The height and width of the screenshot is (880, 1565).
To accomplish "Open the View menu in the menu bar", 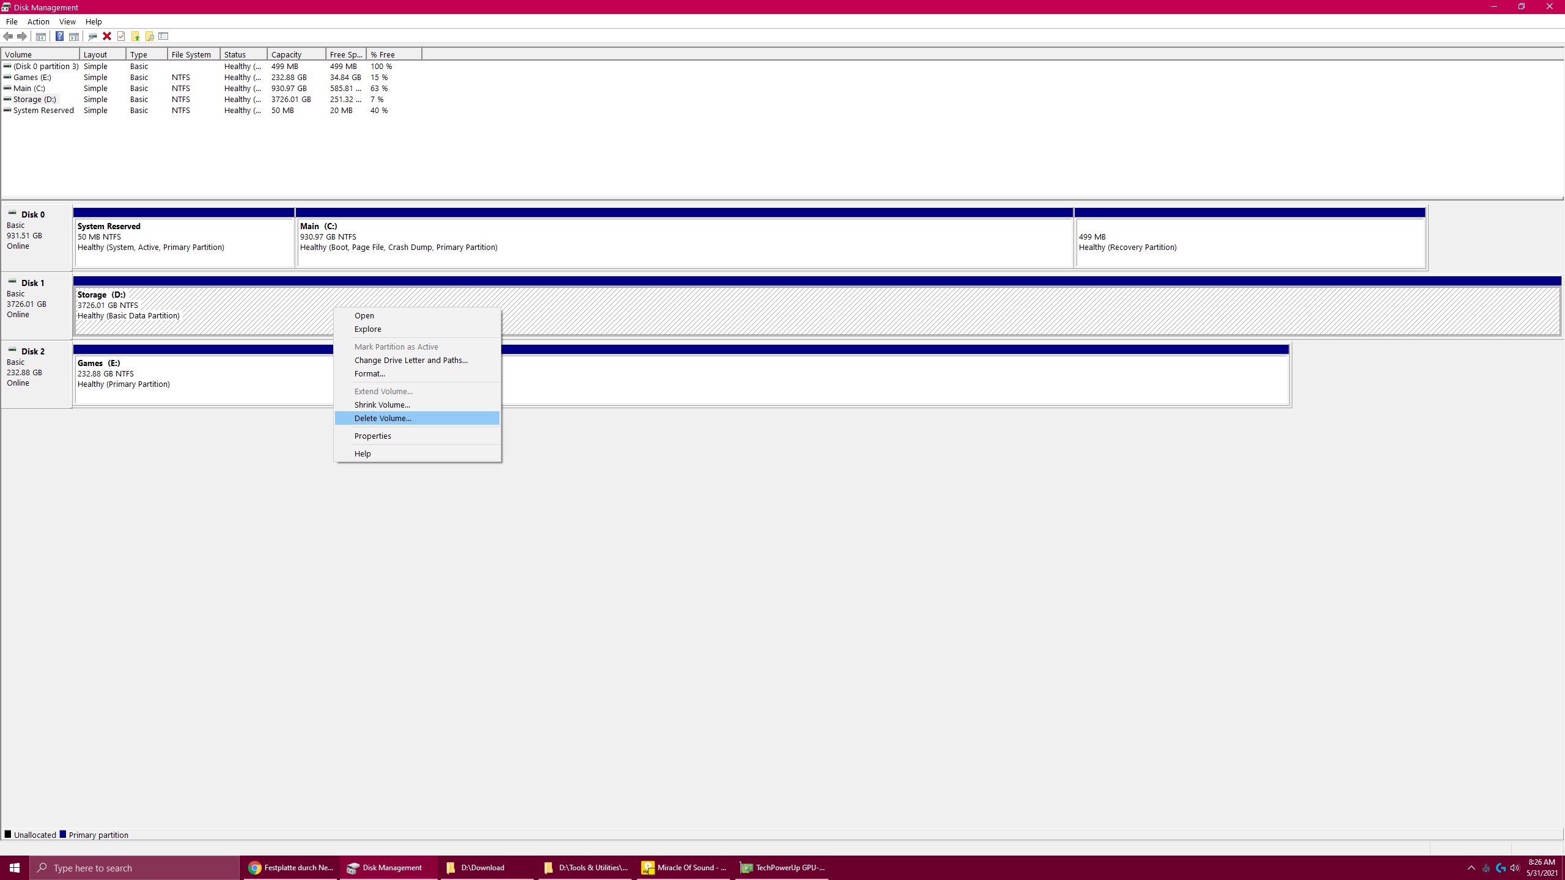I will coord(67,21).
